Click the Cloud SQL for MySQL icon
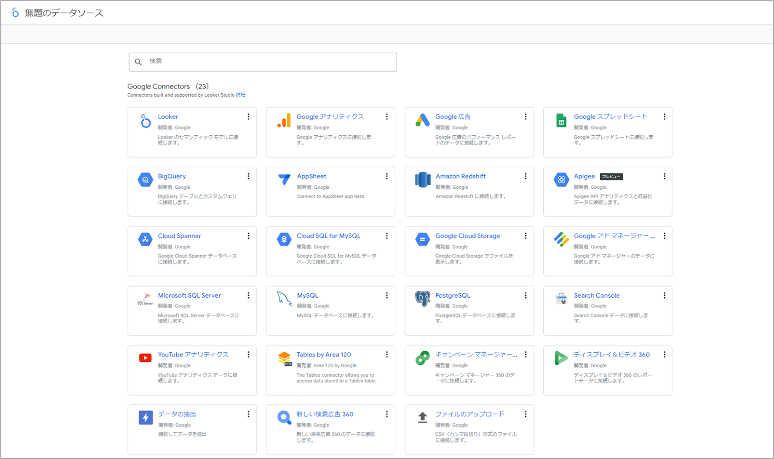Viewport: 774px width, 459px height. [284, 239]
